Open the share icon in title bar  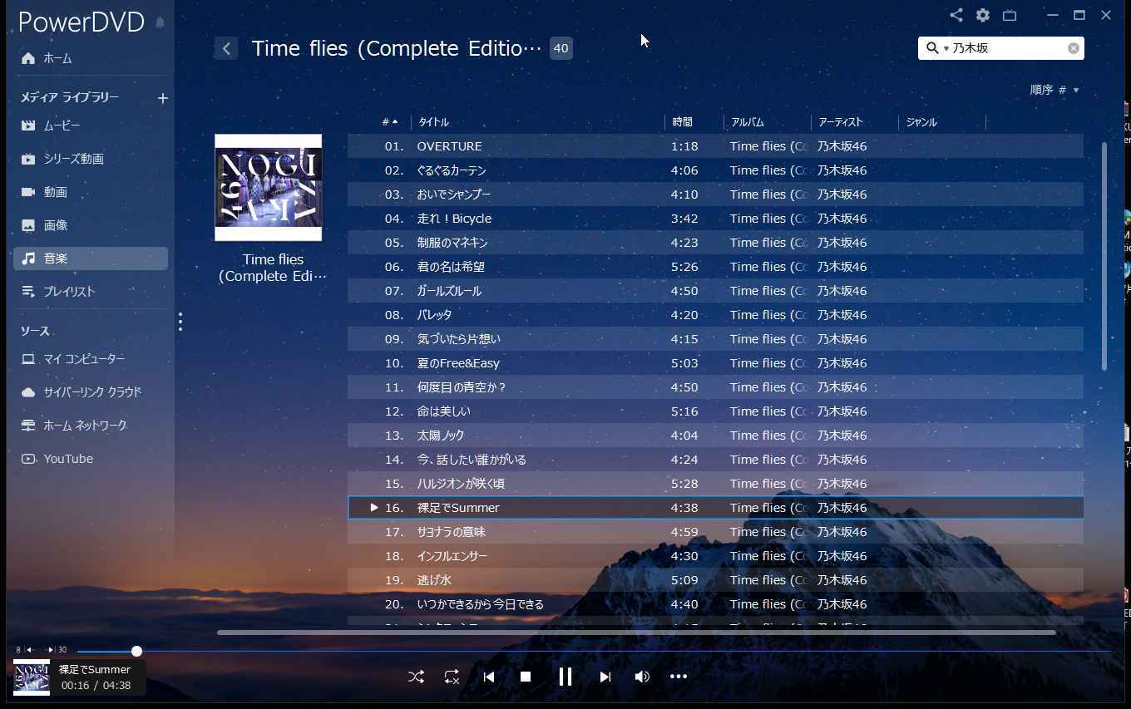(x=956, y=15)
